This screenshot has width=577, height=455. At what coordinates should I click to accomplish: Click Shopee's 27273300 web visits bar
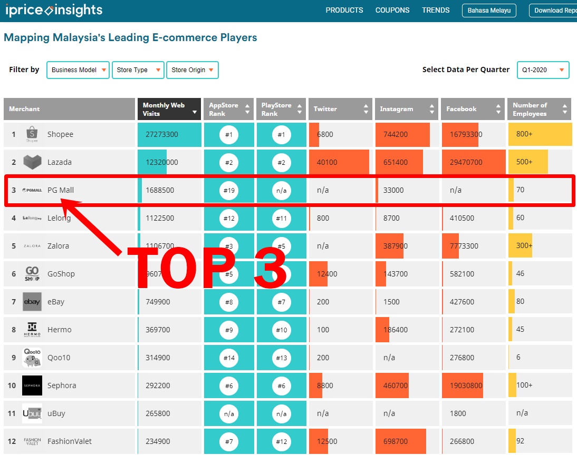coord(169,134)
